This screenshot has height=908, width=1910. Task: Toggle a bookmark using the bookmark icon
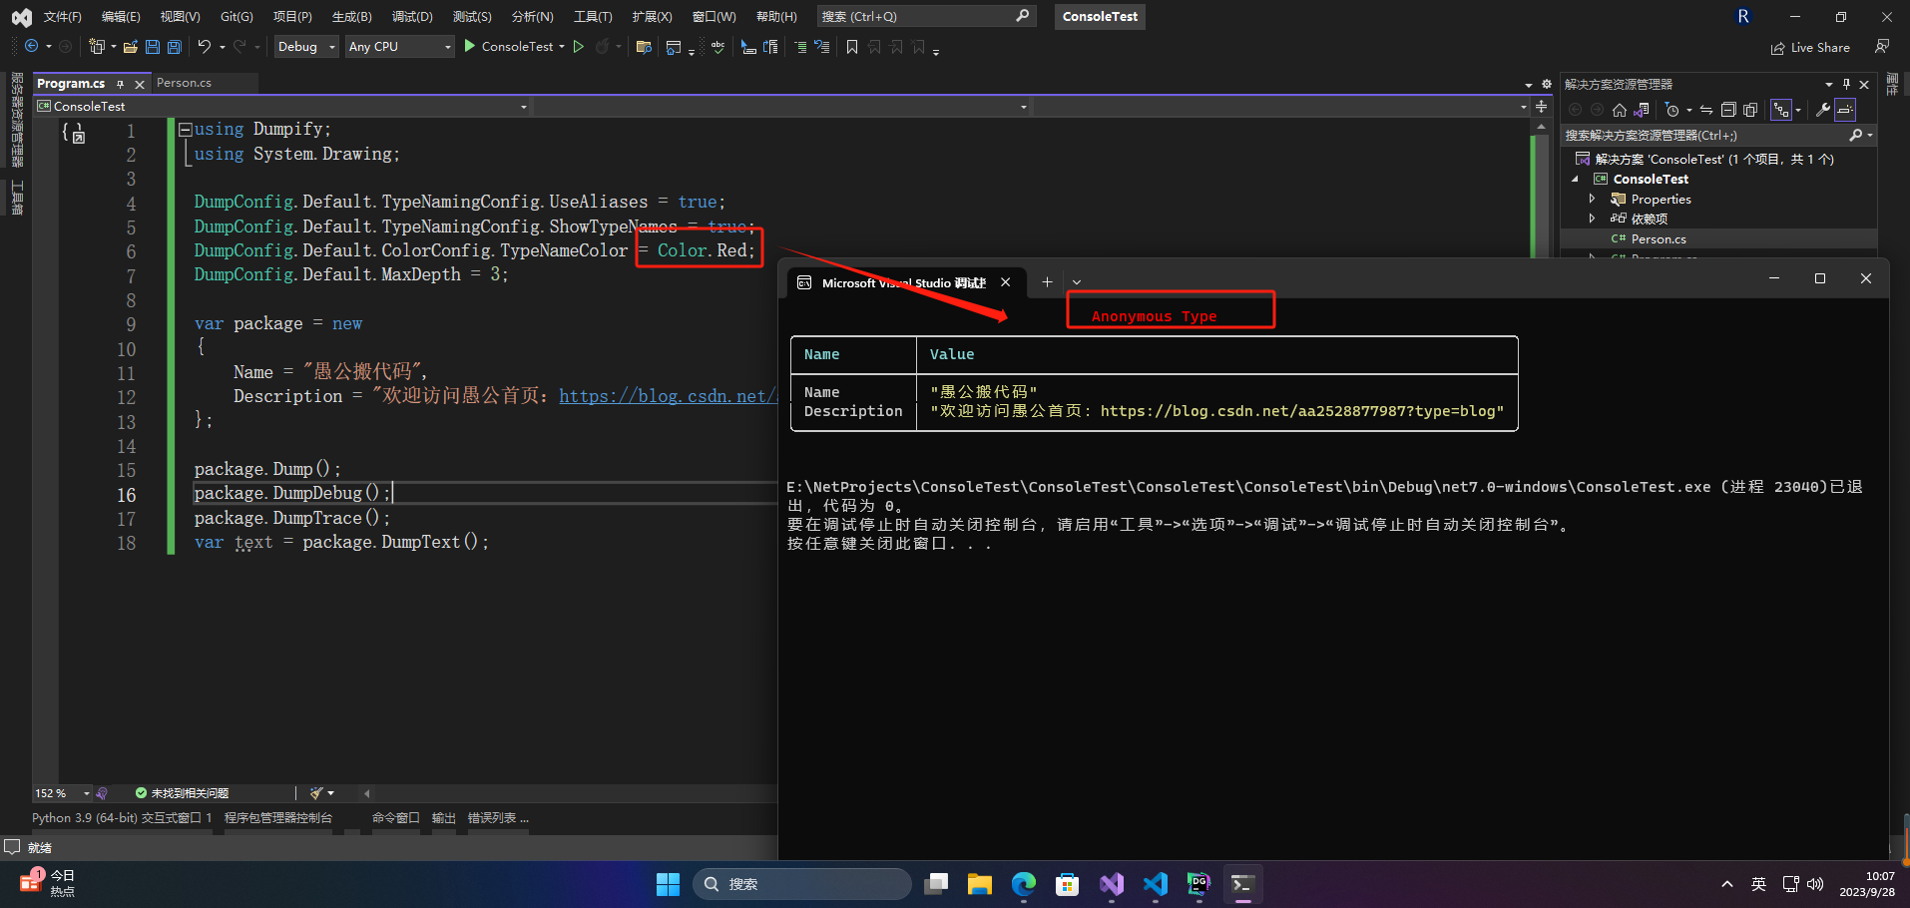click(852, 47)
